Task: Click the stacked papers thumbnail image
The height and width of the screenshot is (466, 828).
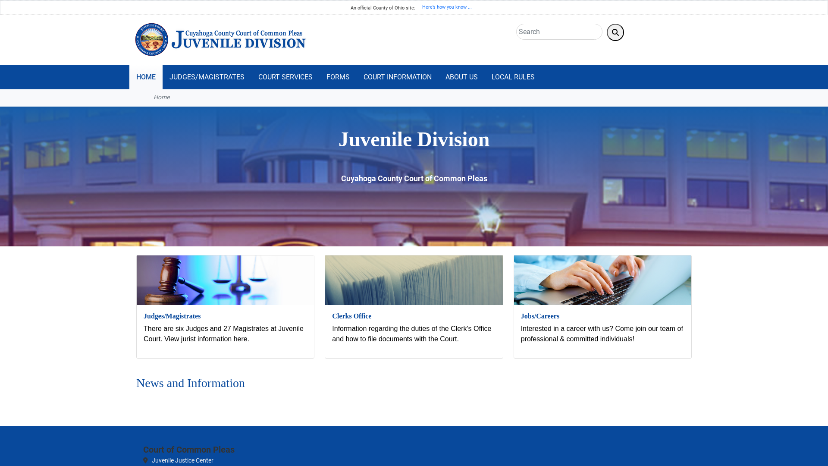Action: pos(414,280)
